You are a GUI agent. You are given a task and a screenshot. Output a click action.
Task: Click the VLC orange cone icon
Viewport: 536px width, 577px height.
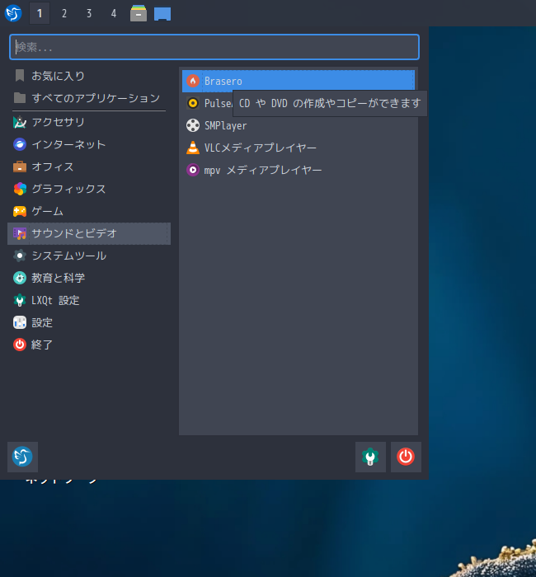click(193, 148)
